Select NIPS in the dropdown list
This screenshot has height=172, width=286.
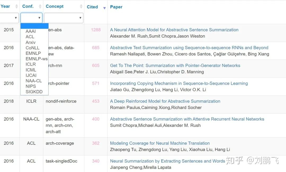click(x=31, y=86)
